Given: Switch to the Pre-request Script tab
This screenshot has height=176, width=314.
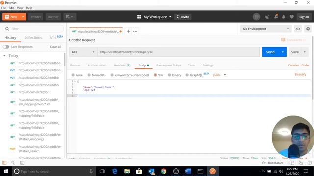Looking at the screenshot, I should (x=168, y=65).
